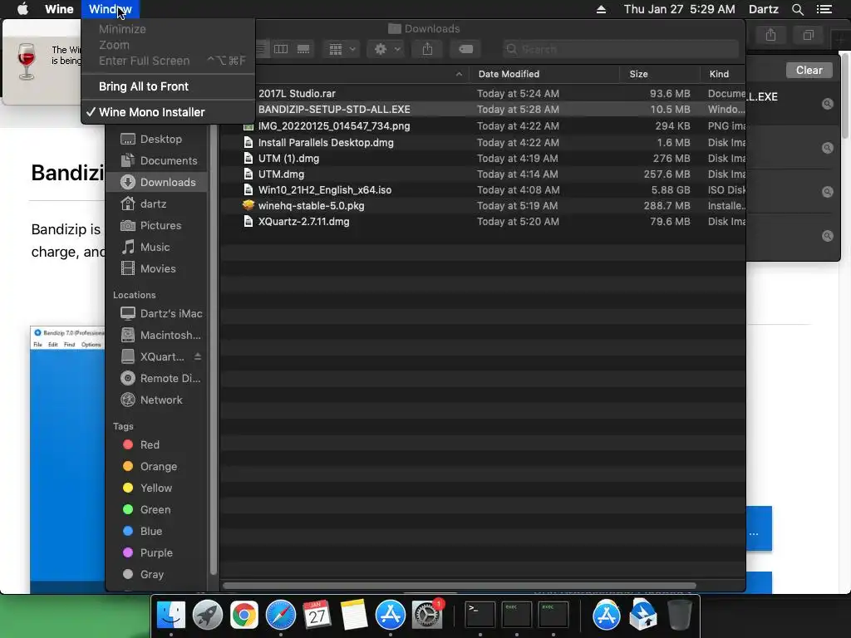Filter by Green tag

click(155, 510)
